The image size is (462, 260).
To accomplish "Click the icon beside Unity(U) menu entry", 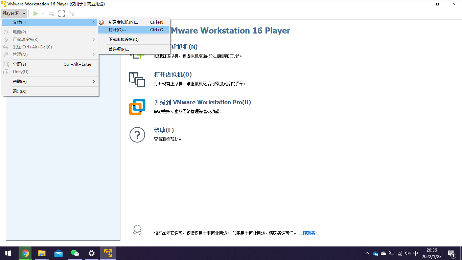I will 6,71.
